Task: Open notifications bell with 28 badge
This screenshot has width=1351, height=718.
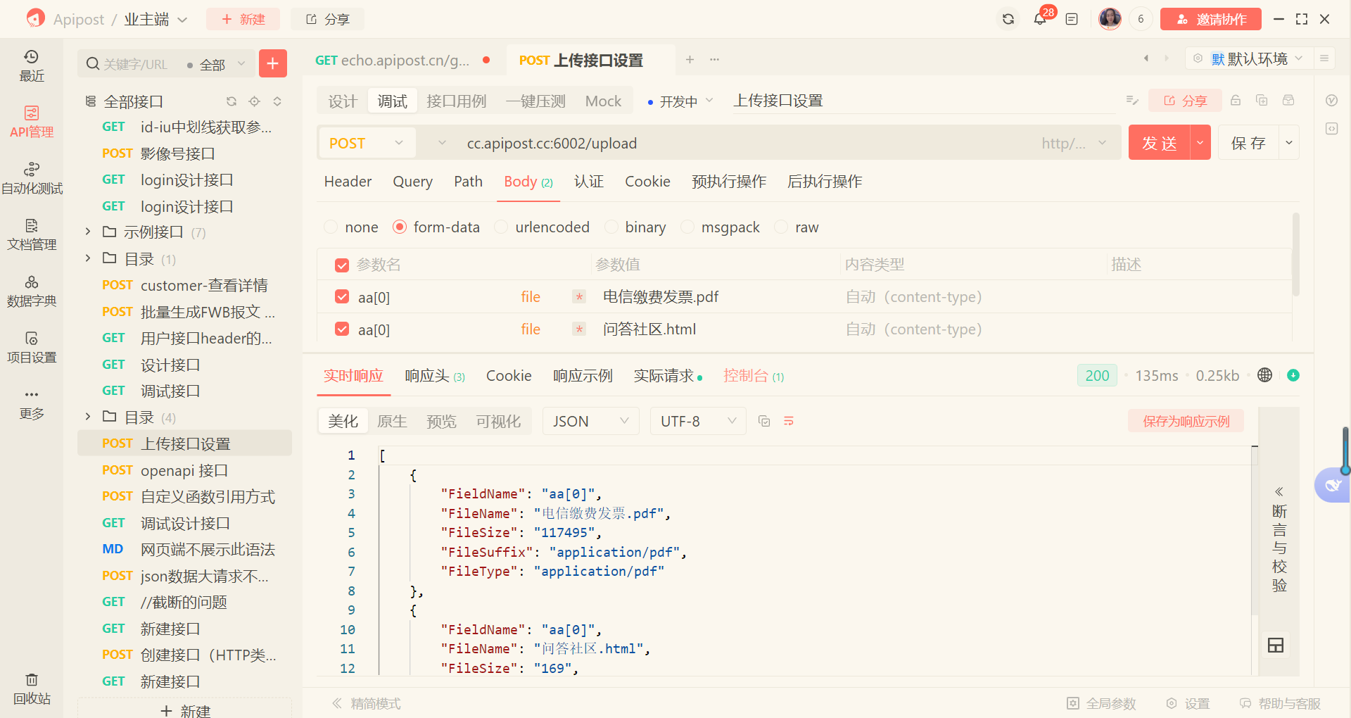Action: 1040,19
